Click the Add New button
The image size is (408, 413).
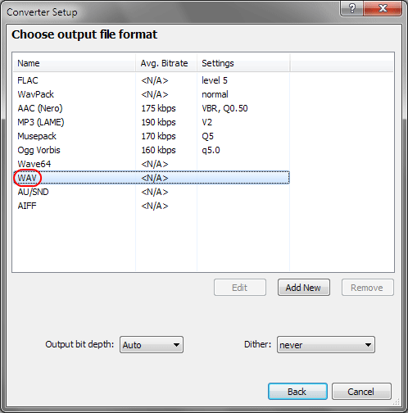(304, 288)
